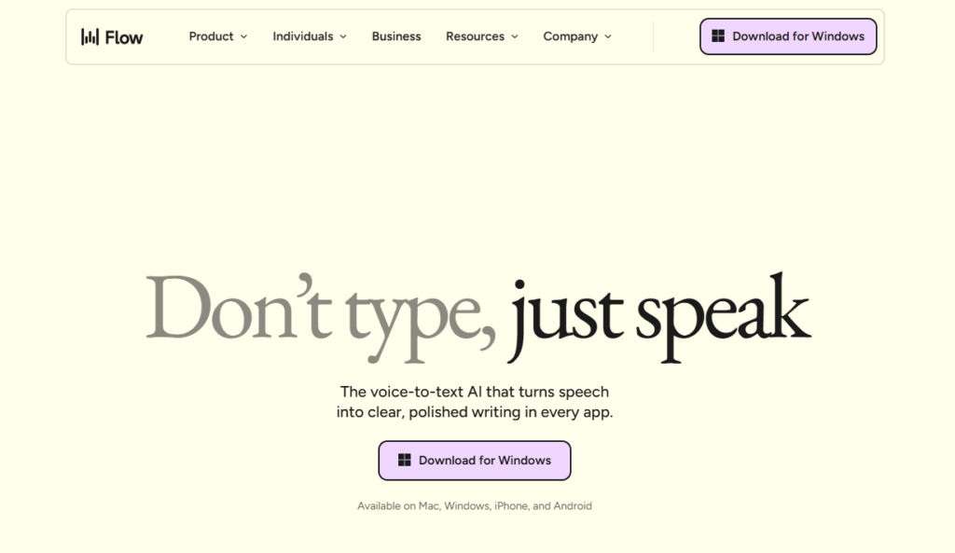Viewport: 955px width, 553px height.
Task: Expand the chevron next to Product
Action: point(243,36)
